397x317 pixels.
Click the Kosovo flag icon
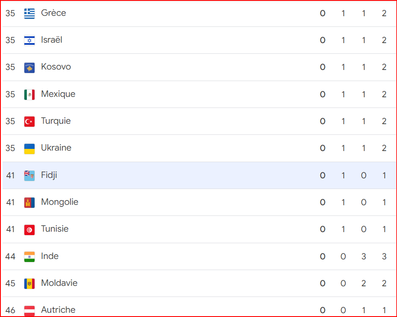coord(29,68)
